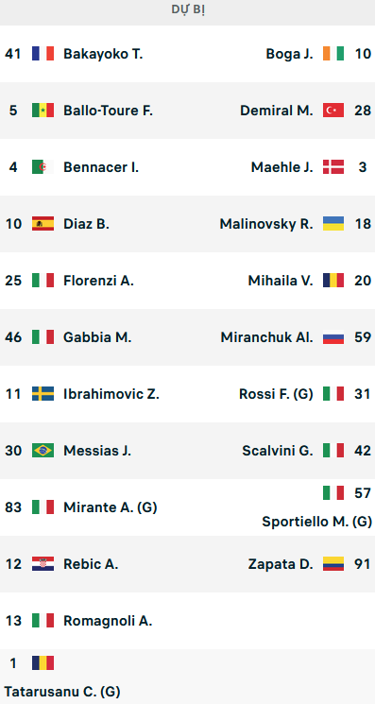Click the Russian flag next to Miranchuk Al.
The width and height of the screenshot is (375, 704).
pyautogui.click(x=333, y=336)
